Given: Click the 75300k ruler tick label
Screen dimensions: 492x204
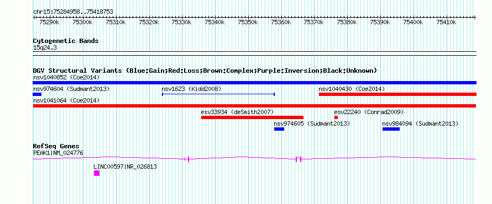Looking at the screenshot, I should pos(82,22).
